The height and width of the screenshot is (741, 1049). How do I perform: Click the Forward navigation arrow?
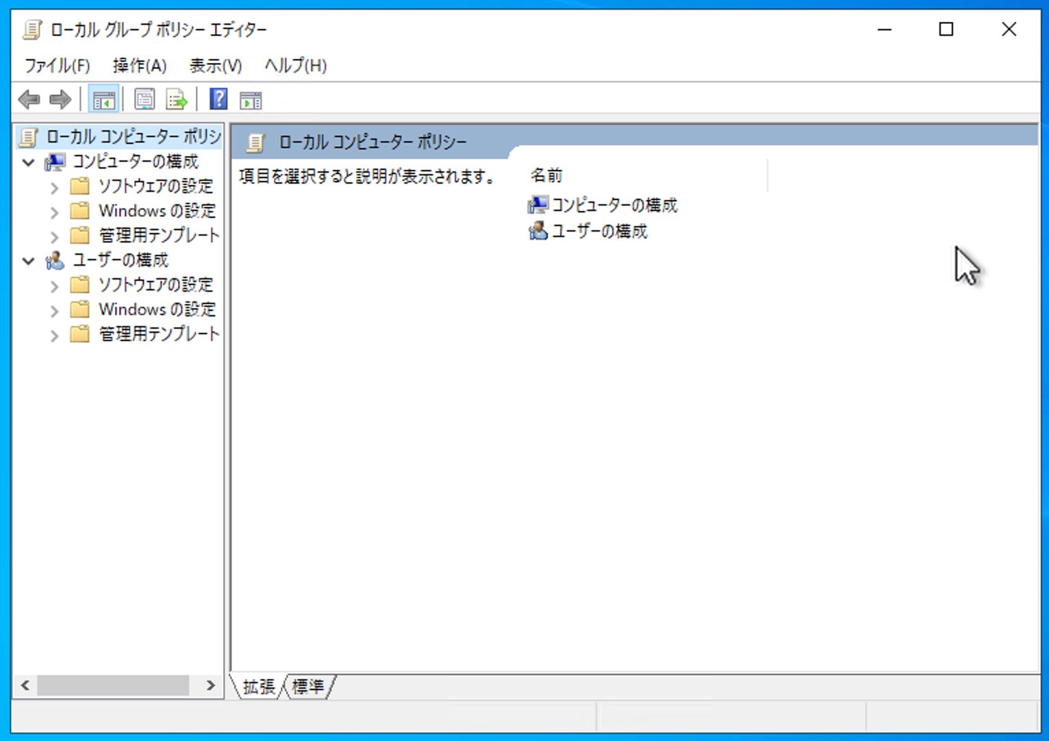[60, 99]
